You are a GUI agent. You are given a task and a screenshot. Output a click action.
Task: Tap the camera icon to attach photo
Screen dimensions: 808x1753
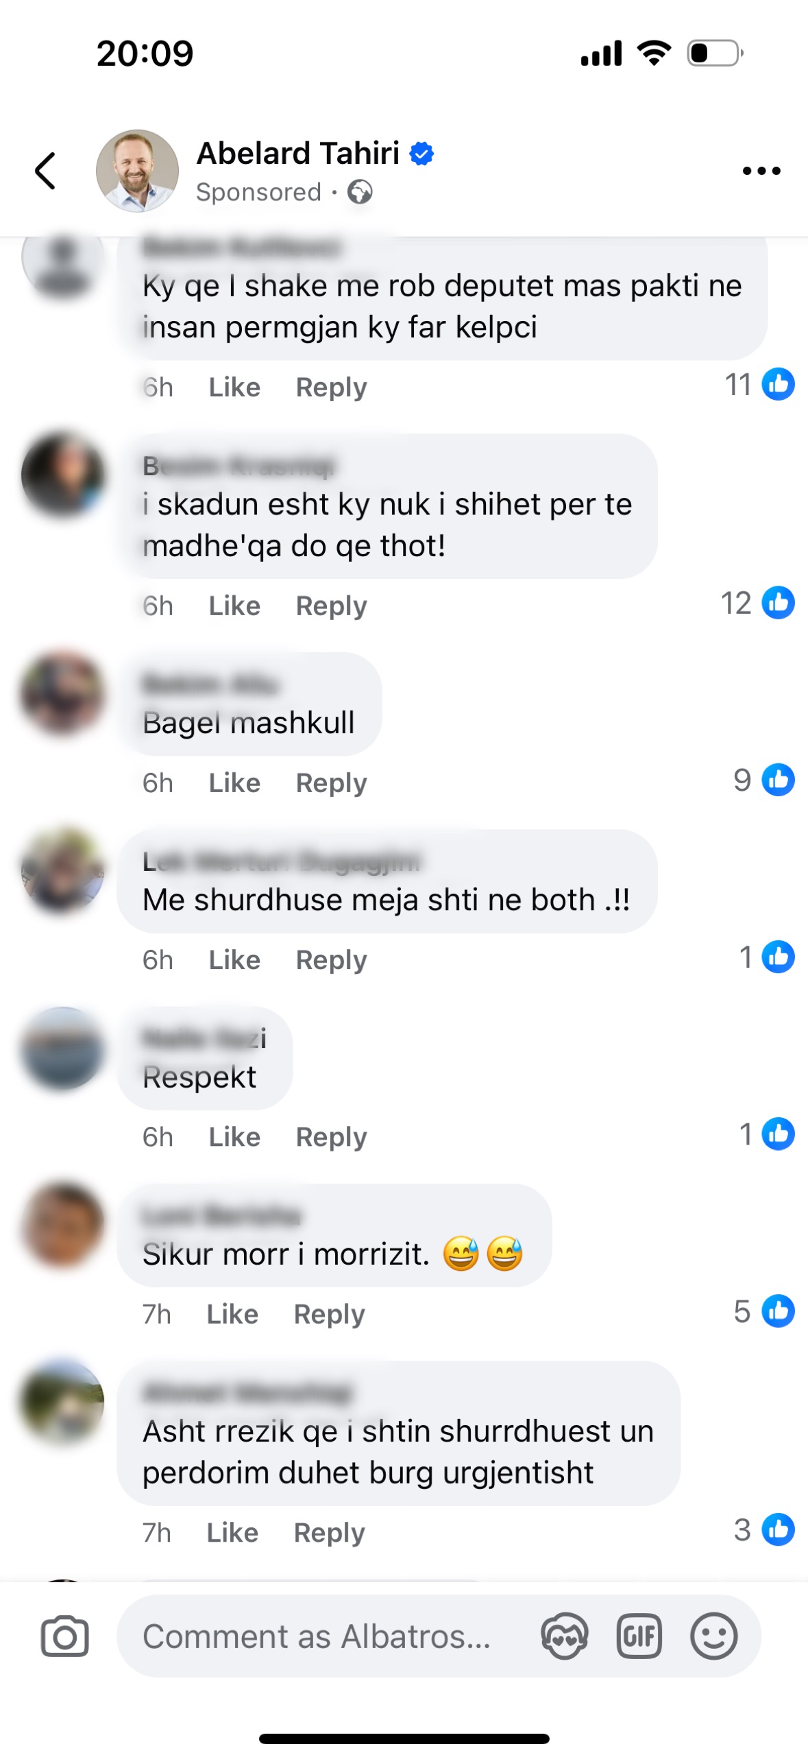[64, 1636]
